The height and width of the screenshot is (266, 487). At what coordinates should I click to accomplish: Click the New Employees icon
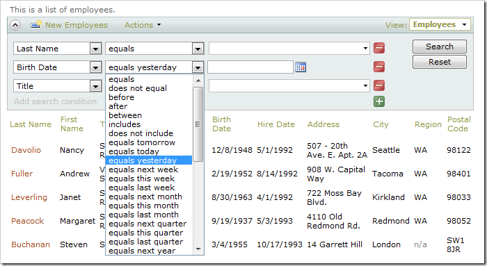pyautogui.click(x=36, y=24)
